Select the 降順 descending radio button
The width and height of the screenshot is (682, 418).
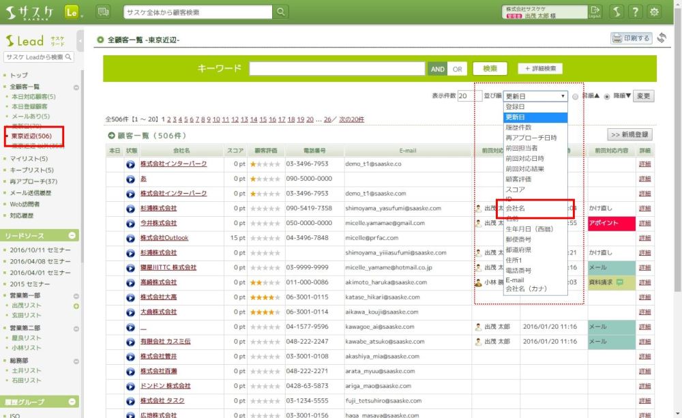point(606,97)
